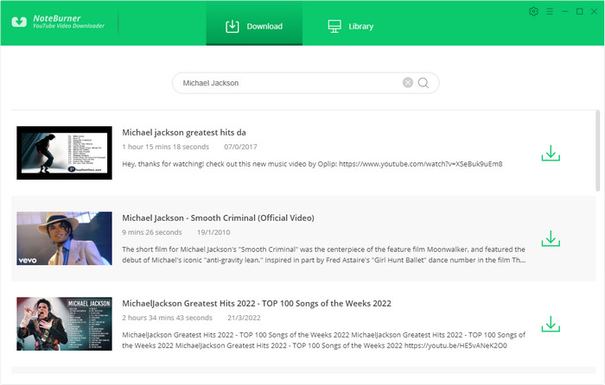The width and height of the screenshot is (605, 385).
Task: Click duration 1 hour 15 mins 18 seconds
Action: (x=166, y=147)
